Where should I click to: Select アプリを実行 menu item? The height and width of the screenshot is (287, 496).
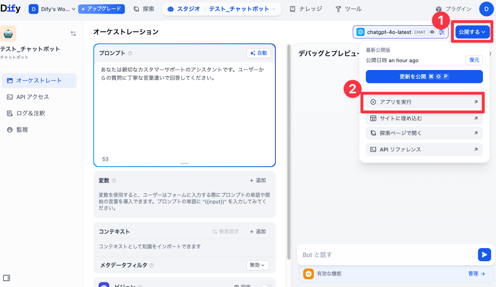click(424, 102)
